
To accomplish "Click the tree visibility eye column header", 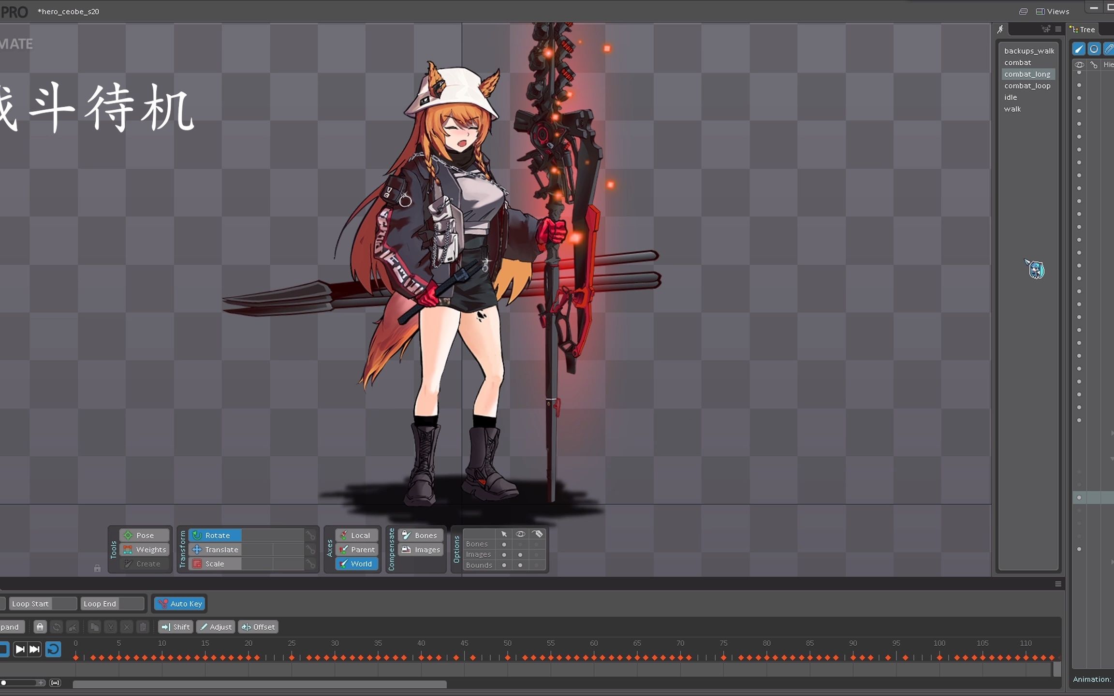I will [x=1079, y=65].
